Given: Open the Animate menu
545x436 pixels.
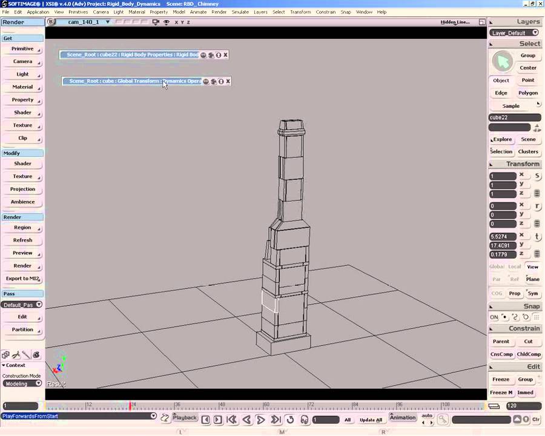Looking at the screenshot, I should click(x=198, y=12).
